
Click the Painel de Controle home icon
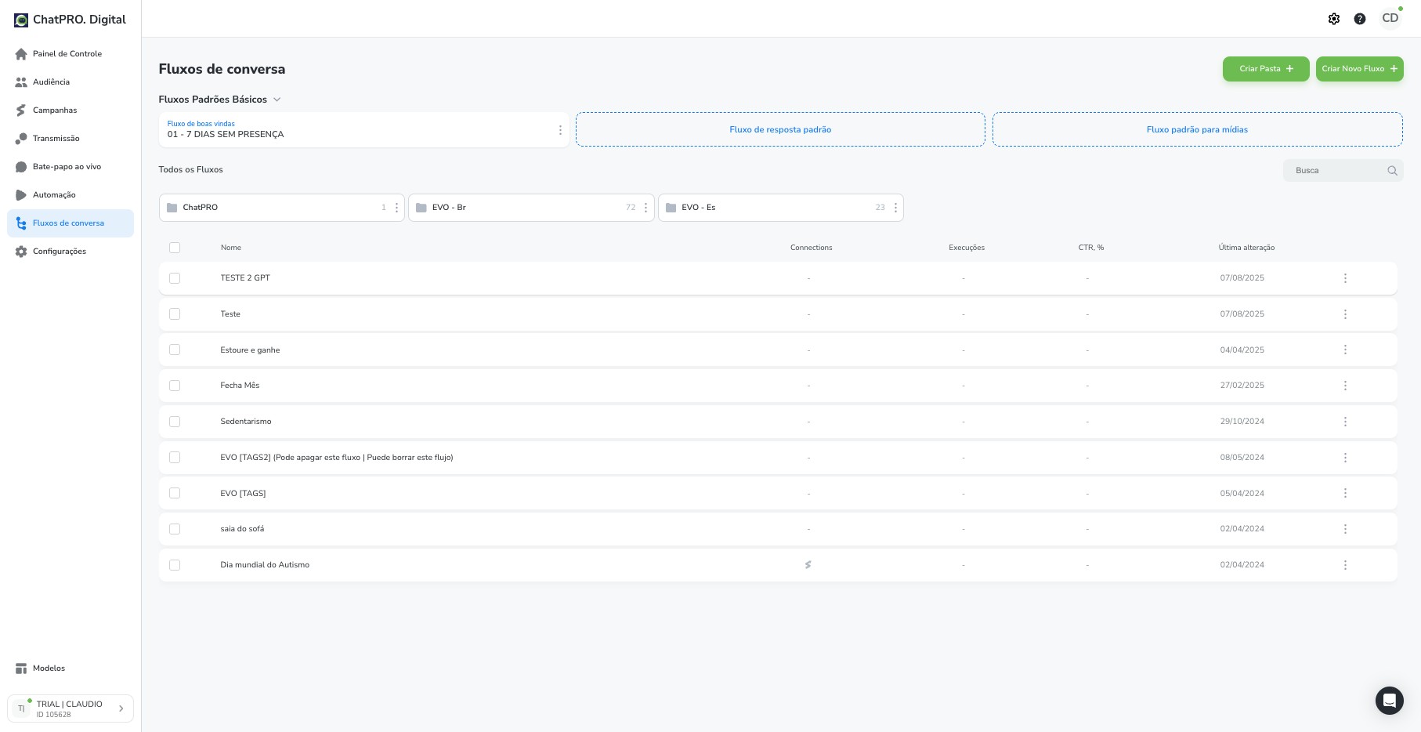[x=21, y=54]
